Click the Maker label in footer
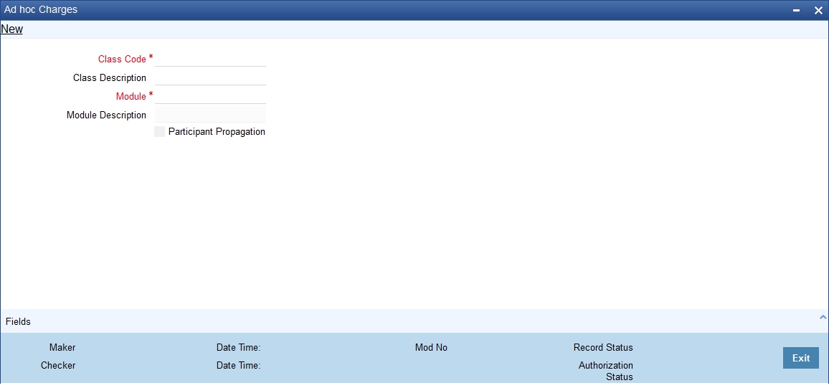Screen dimensions: 829x388 coord(62,347)
